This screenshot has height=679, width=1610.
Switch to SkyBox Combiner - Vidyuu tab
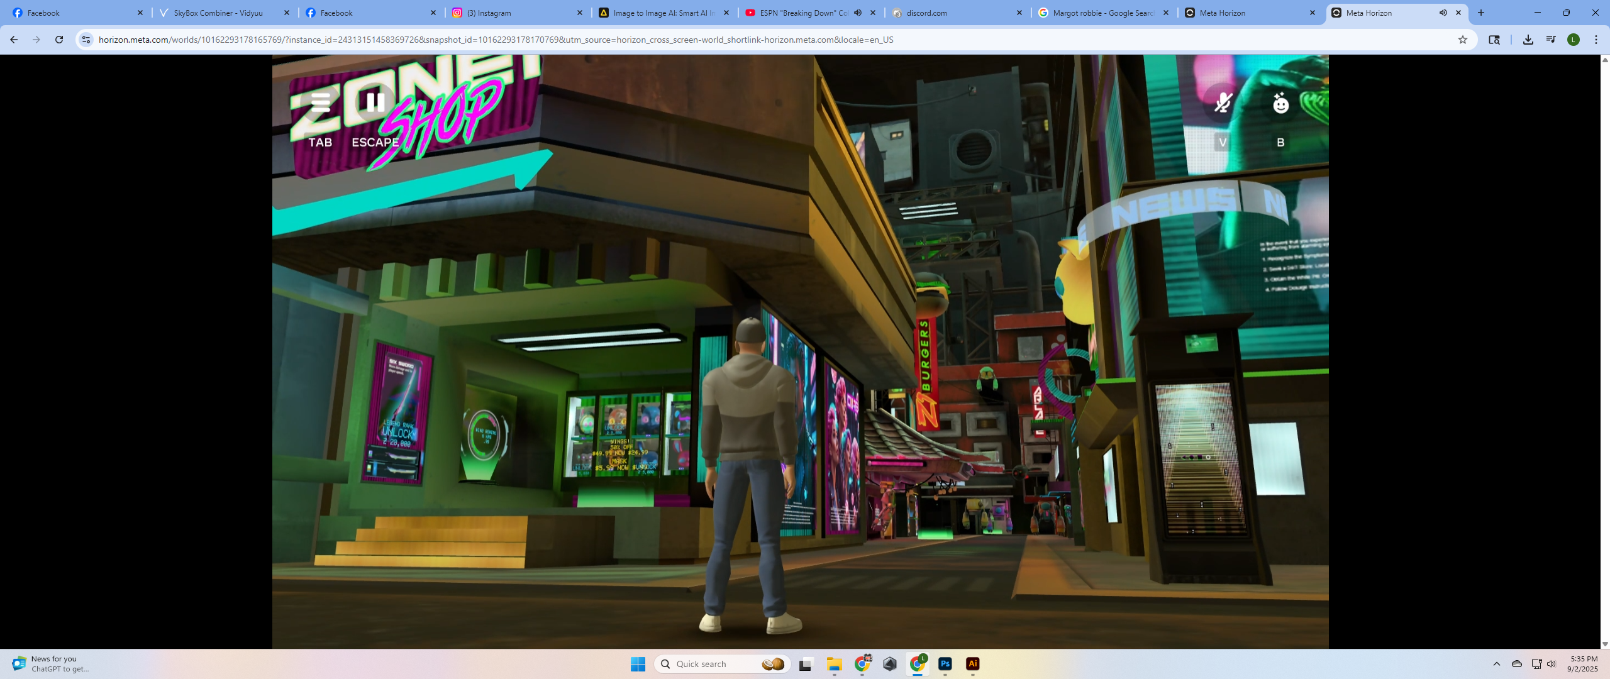pyautogui.click(x=218, y=13)
